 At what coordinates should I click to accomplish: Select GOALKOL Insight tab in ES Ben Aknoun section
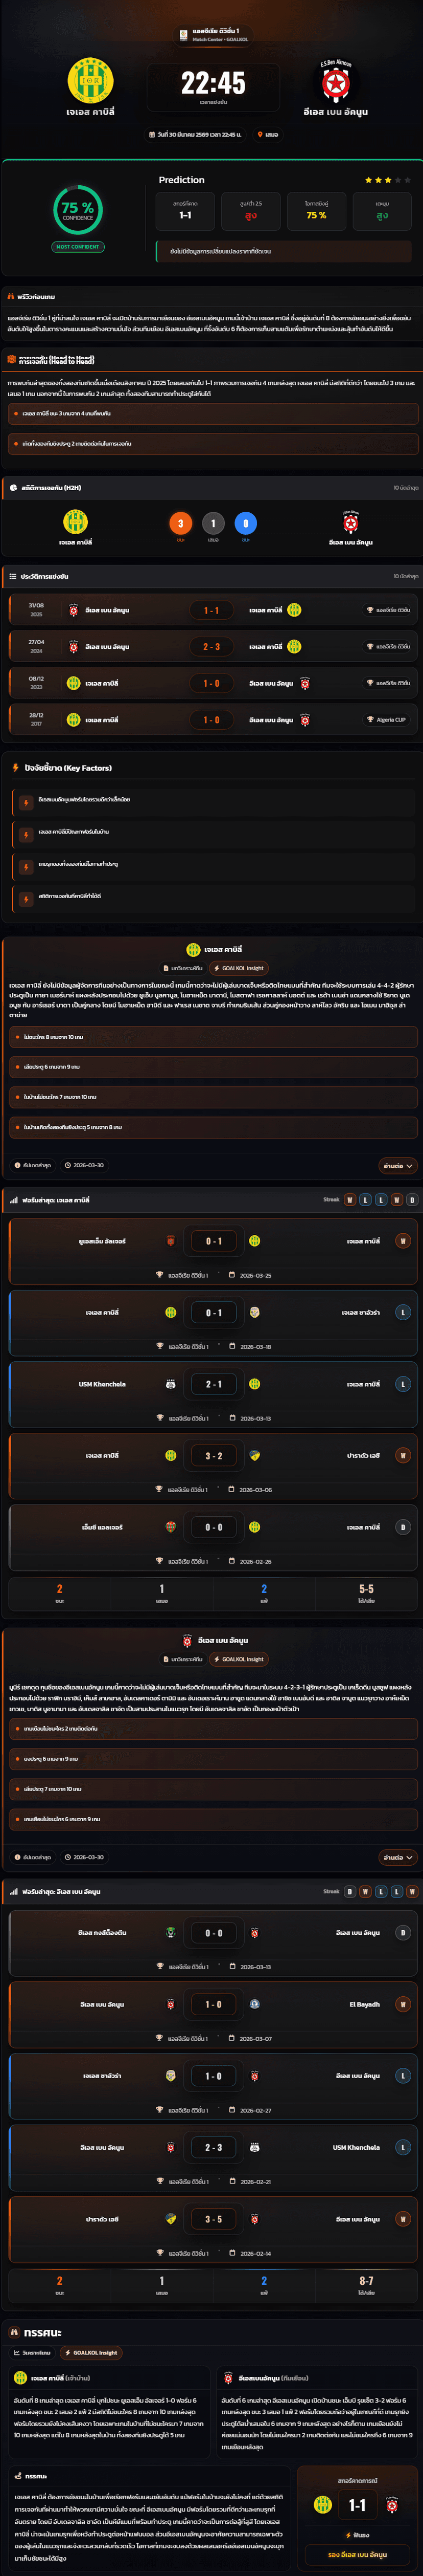click(x=240, y=1659)
